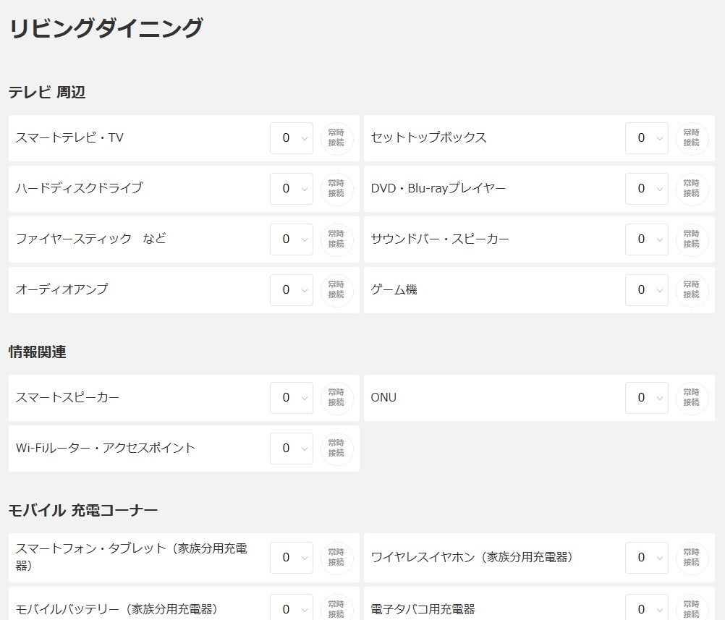Screen dimensions: 725x620
Task: Open the quantity dropdown for スマートテレビ・TV
Action: 291,138
